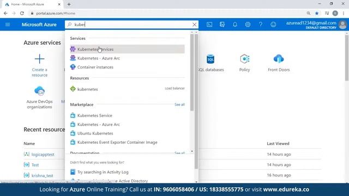Open kubernetes load balancer resource

click(127, 89)
